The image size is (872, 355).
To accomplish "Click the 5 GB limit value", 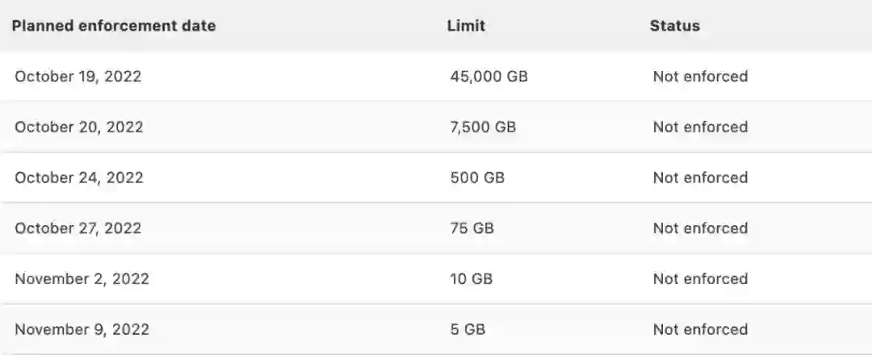I will pos(468,329).
